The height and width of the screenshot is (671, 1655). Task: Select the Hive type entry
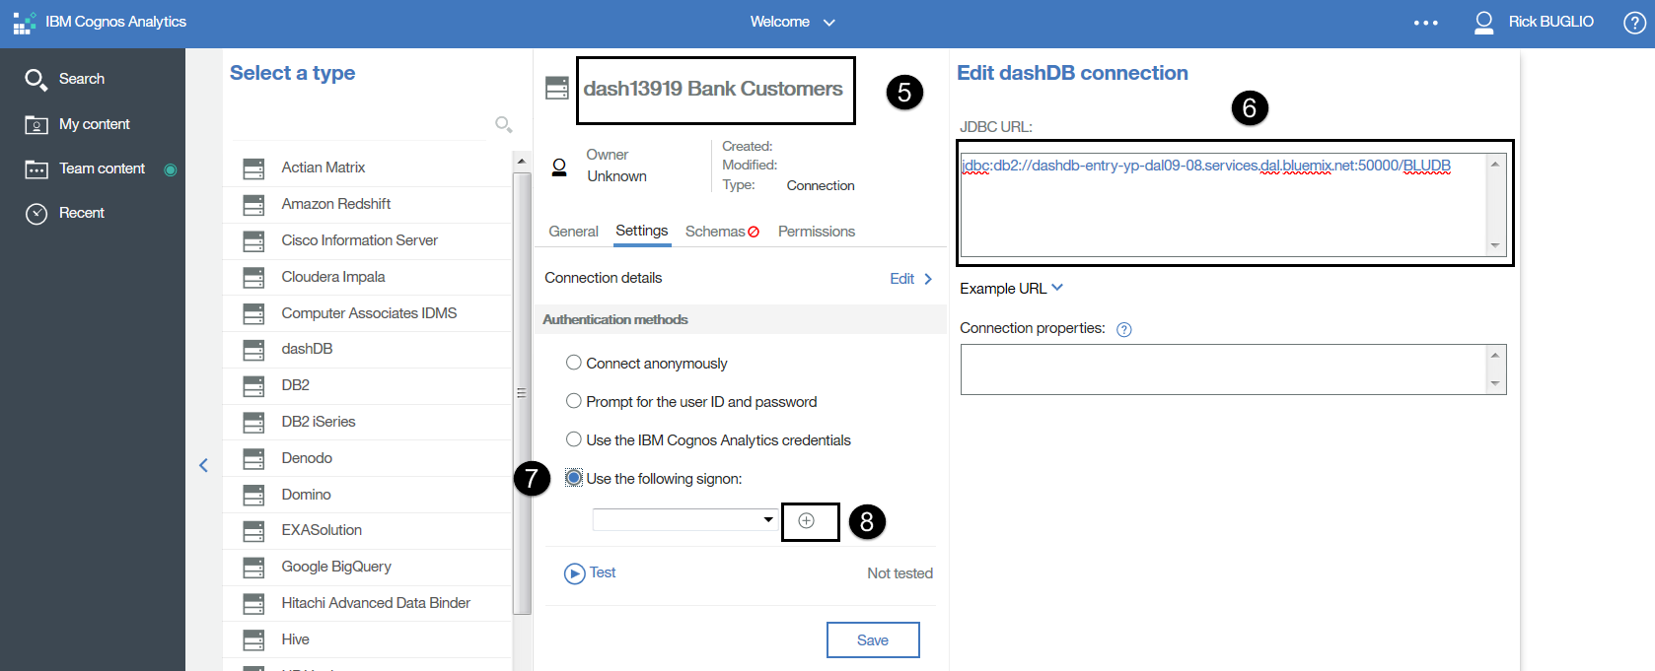tap(367, 640)
